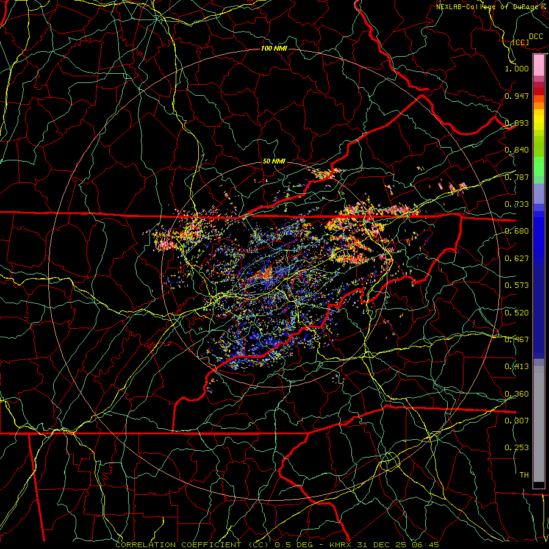Select the 0.733 legend value
Screen dimensions: 549x549
[x=517, y=204]
